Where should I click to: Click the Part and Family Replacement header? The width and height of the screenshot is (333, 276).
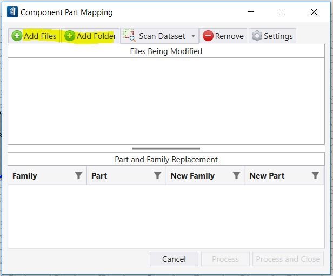tap(166, 159)
